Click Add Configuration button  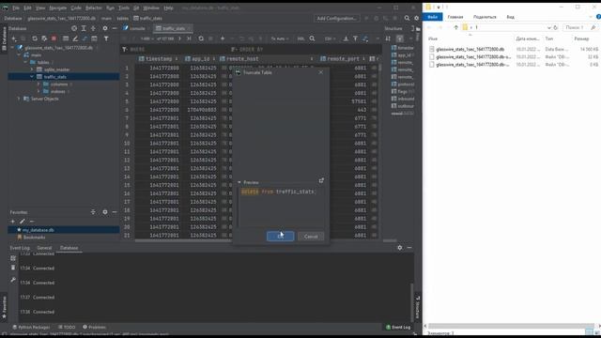[x=336, y=18]
